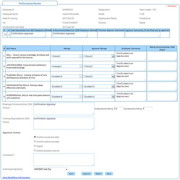This screenshot has height=180, width=180.
Task: Click Rating Comments box for PLANNING SKILLS
Action: [x=162, y=76]
